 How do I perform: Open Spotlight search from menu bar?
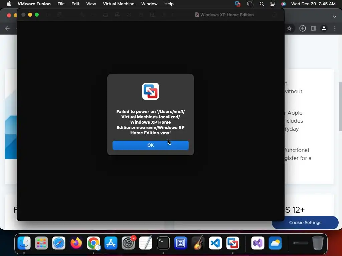click(x=262, y=4)
